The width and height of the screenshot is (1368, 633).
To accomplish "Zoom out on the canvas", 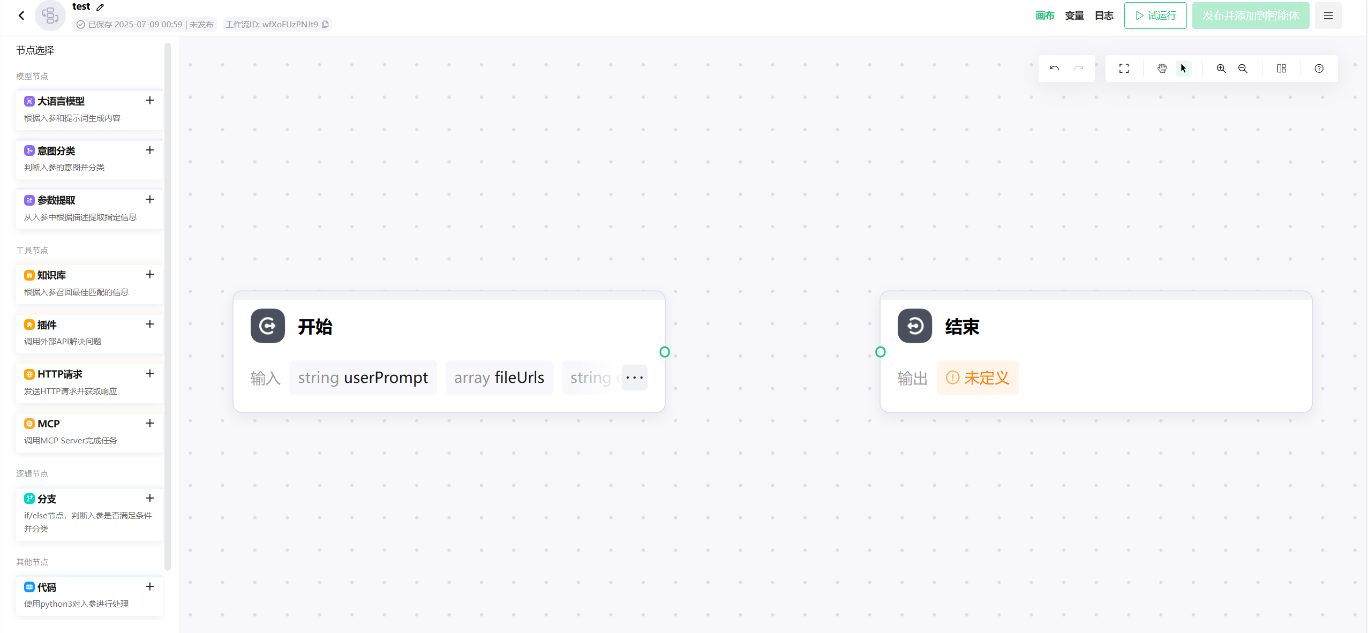I will [x=1243, y=68].
